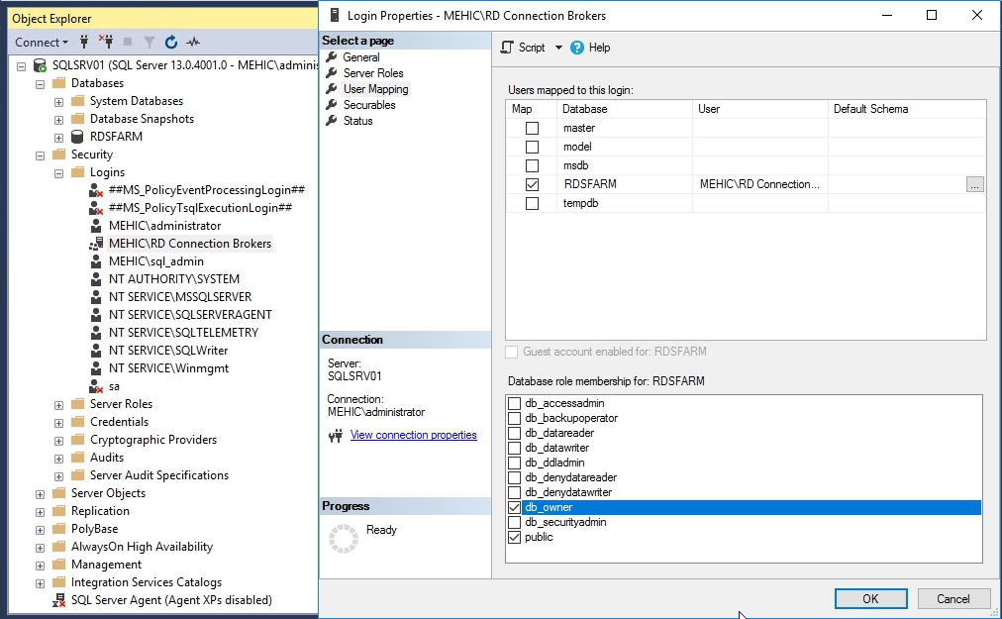Click the Script toolbar icon
1002x619 pixels.
[507, 48]
